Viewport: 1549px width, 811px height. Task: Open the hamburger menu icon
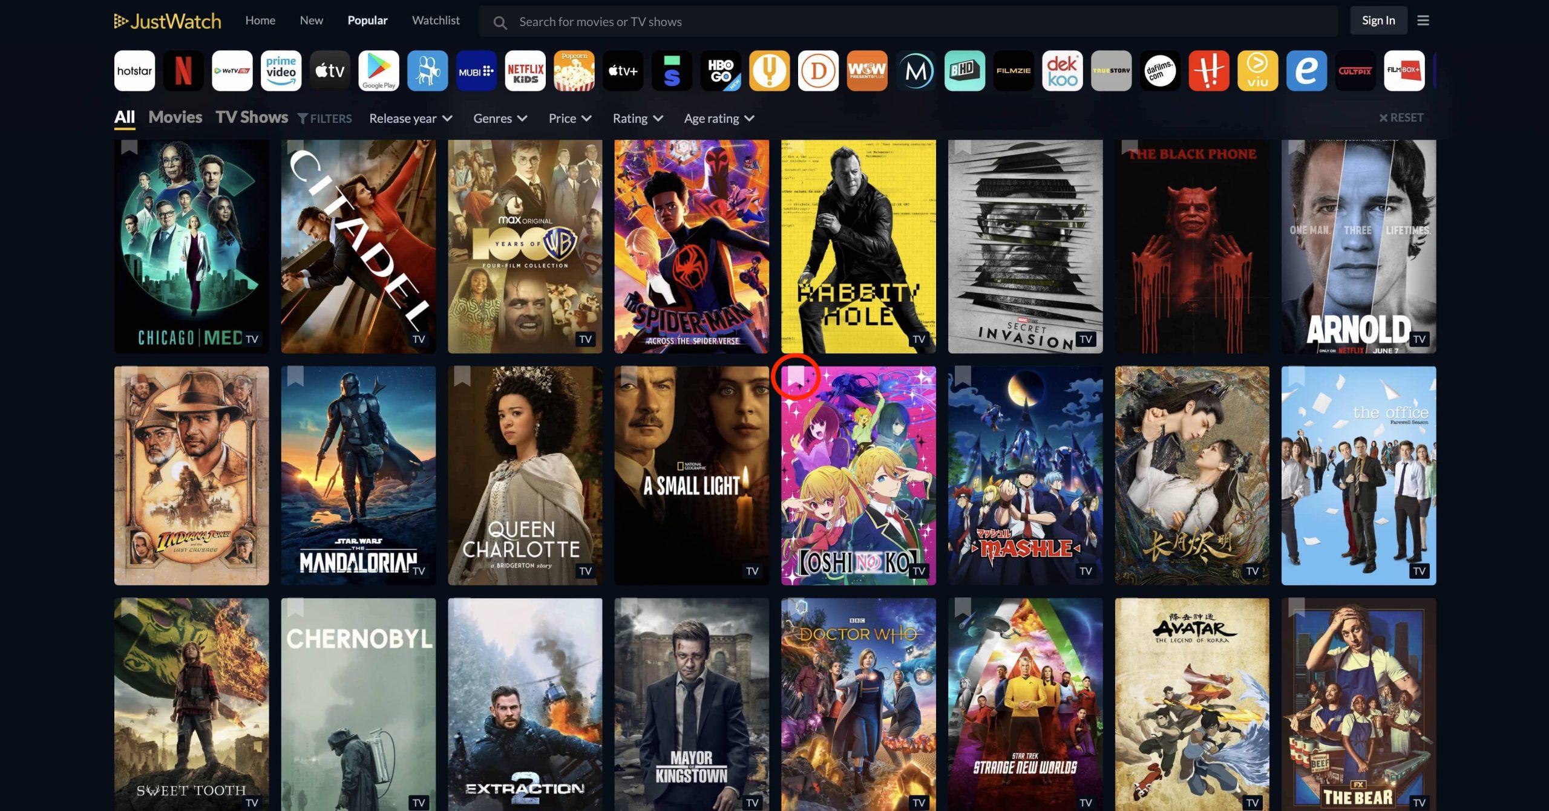[1423, 21]
